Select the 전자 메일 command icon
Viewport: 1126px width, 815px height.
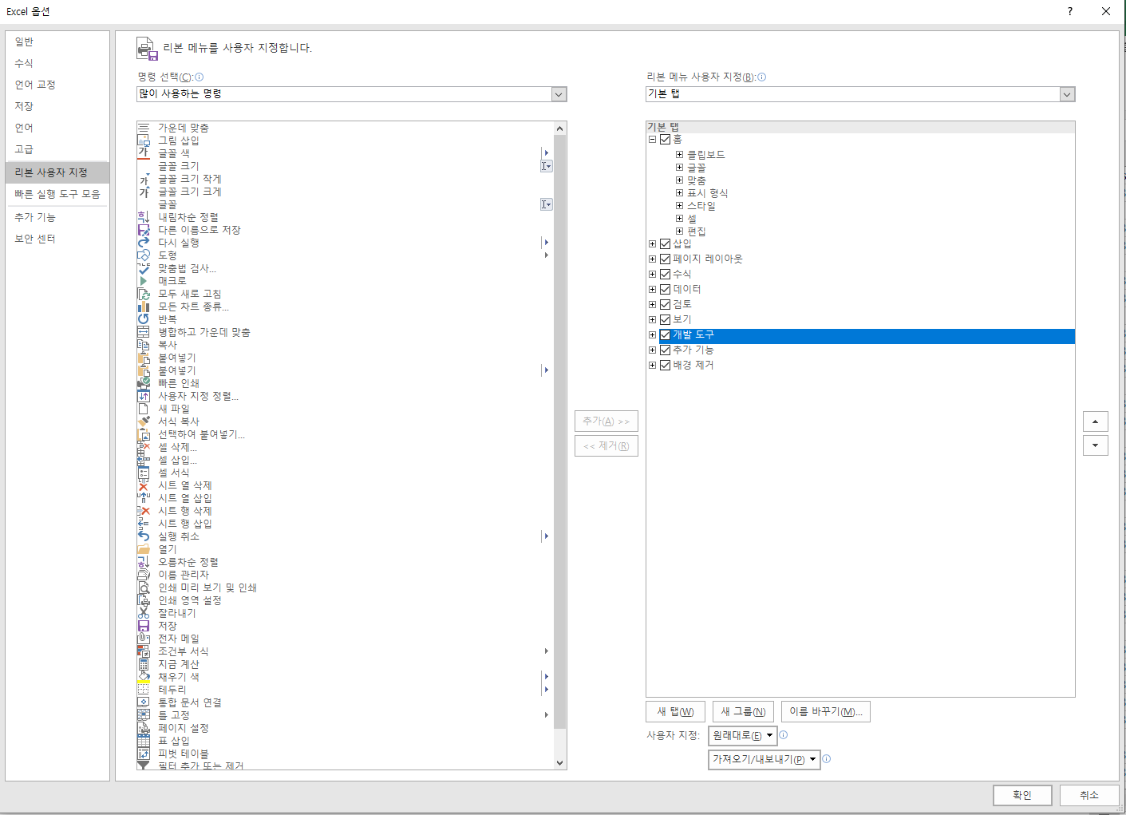(144, 639)
